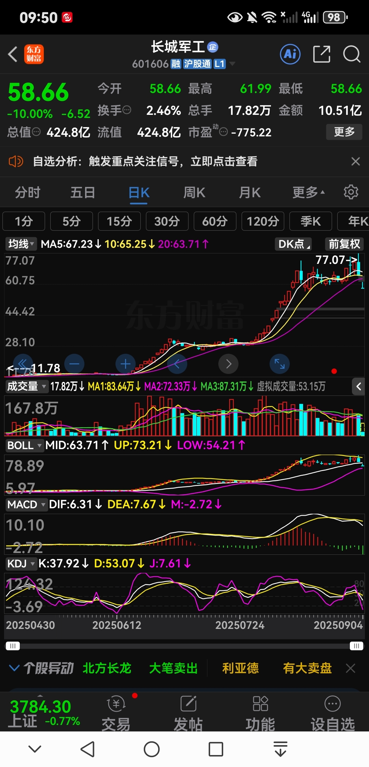Tap the L1 level badge

coord(219,64)
